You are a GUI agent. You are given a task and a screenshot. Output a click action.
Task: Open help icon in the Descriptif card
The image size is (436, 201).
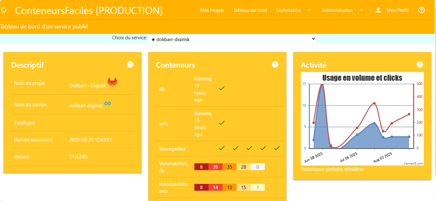point(130,65)
